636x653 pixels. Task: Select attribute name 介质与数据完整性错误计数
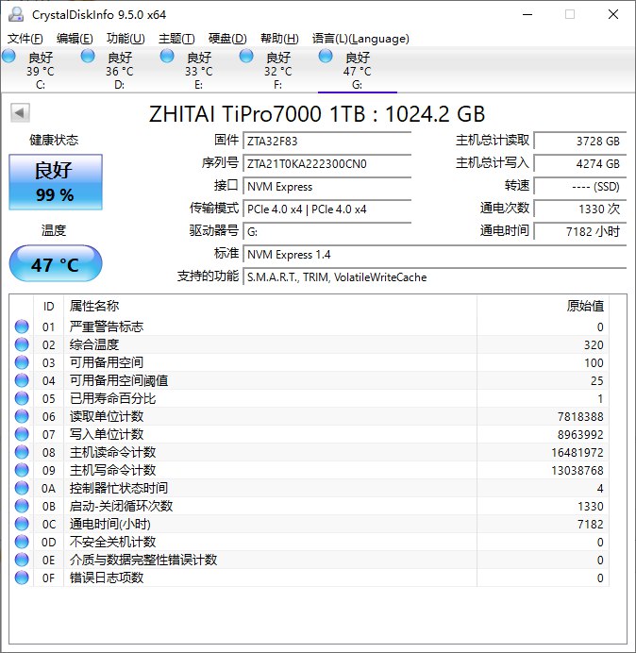coord(143,560)
